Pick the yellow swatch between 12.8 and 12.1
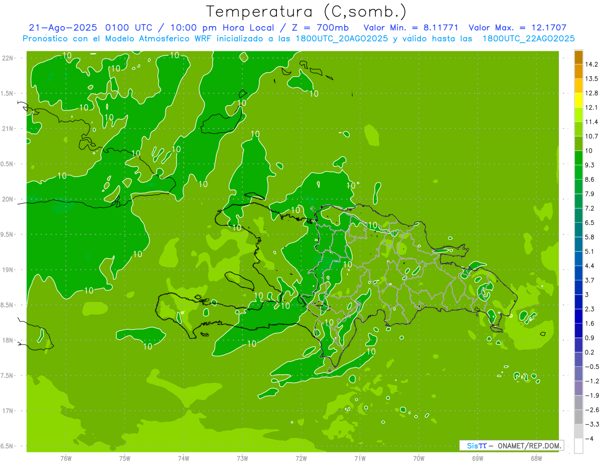Viewport: 602px width, 465px height. point(578,100)
